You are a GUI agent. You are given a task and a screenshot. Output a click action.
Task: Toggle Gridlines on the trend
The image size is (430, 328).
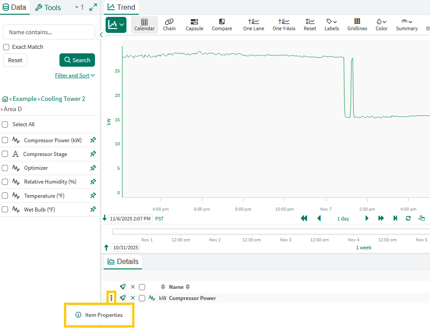click(357, 24)
